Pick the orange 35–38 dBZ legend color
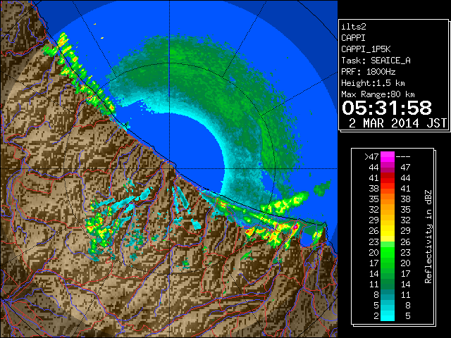This screenshot has height=338, width=451. click(388, 199)
